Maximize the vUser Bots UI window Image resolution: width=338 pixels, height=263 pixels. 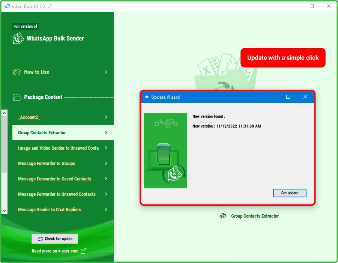[x=312, y=6]
